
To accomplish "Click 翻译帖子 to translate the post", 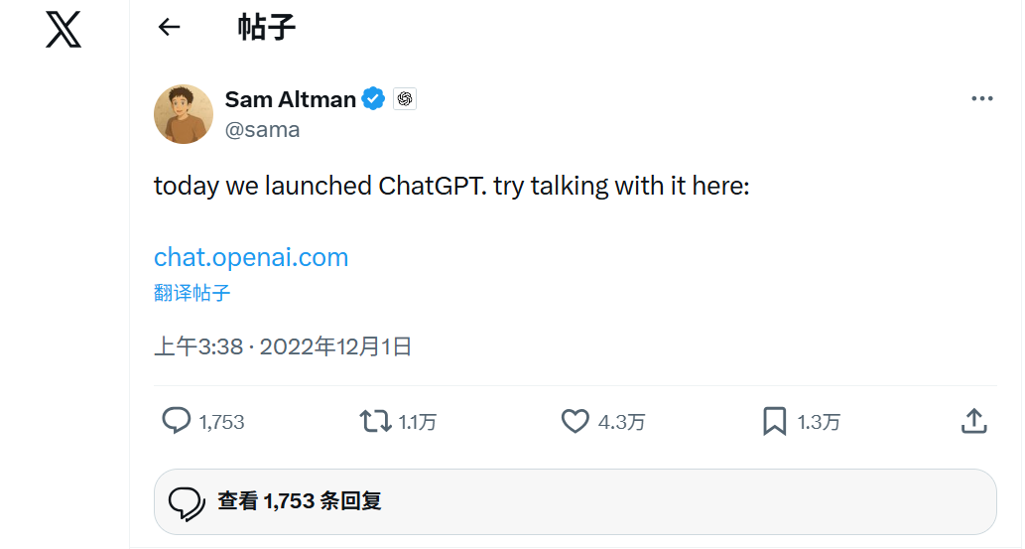I will click(192, 293).
